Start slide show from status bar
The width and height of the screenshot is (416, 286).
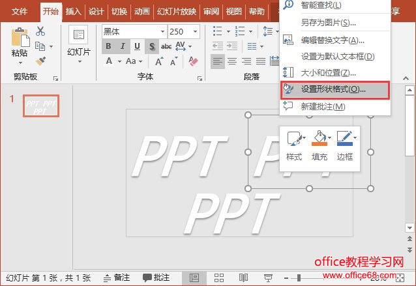pos(268,278)
